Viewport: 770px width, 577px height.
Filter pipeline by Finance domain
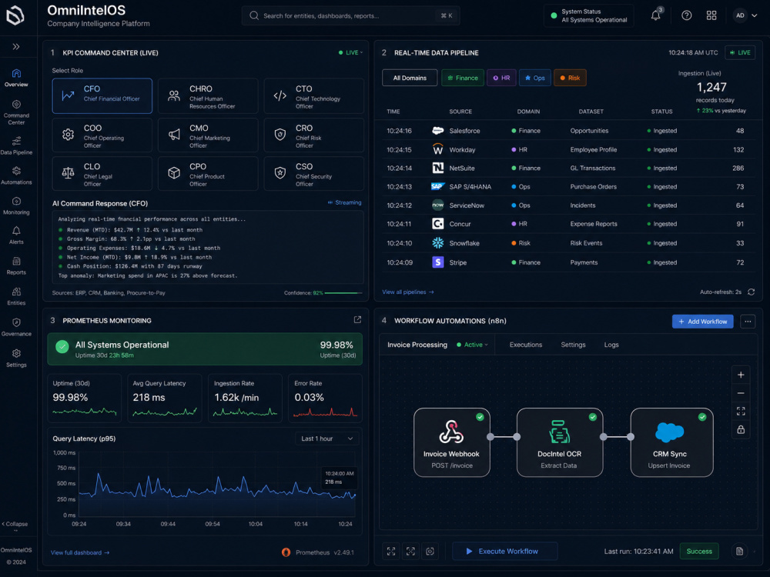tap(463, 78)
